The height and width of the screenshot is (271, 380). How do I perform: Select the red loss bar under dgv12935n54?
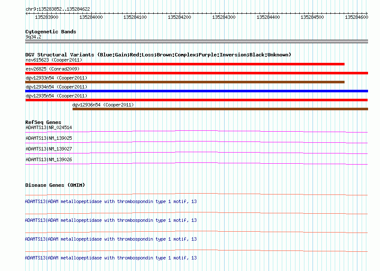(196, 100)
